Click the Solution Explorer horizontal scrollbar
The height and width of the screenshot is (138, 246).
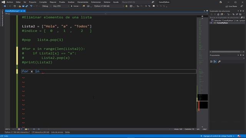[226, 52]
